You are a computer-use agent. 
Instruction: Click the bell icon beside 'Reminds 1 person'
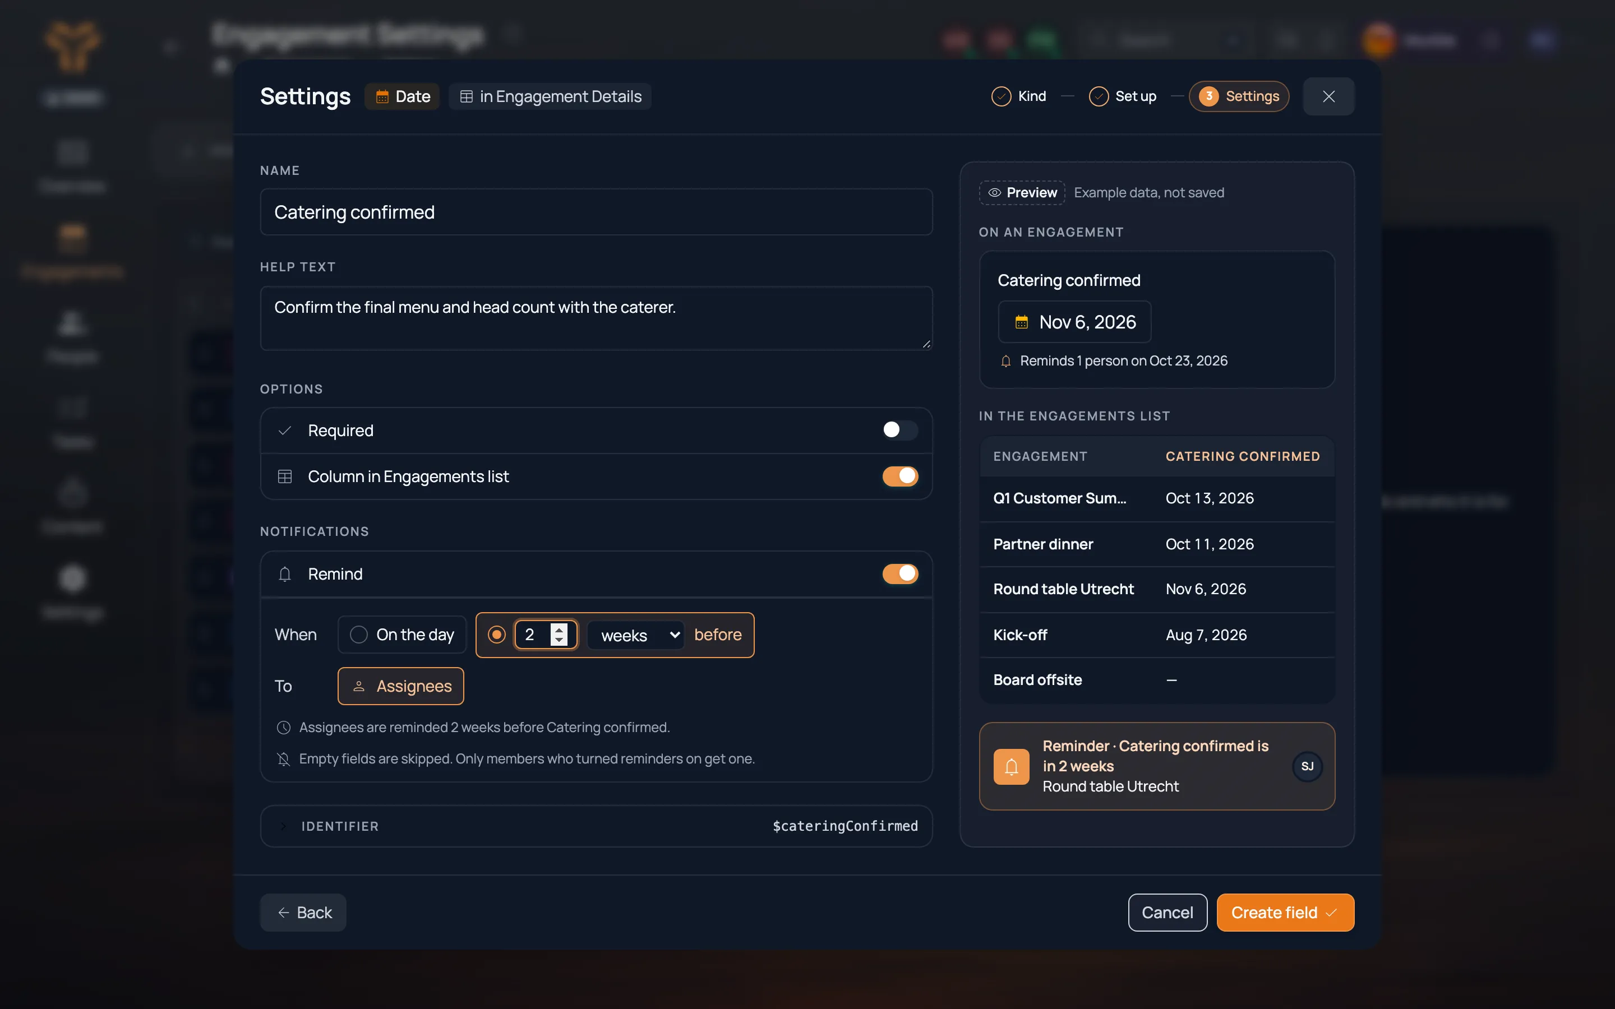point(1005,361)
